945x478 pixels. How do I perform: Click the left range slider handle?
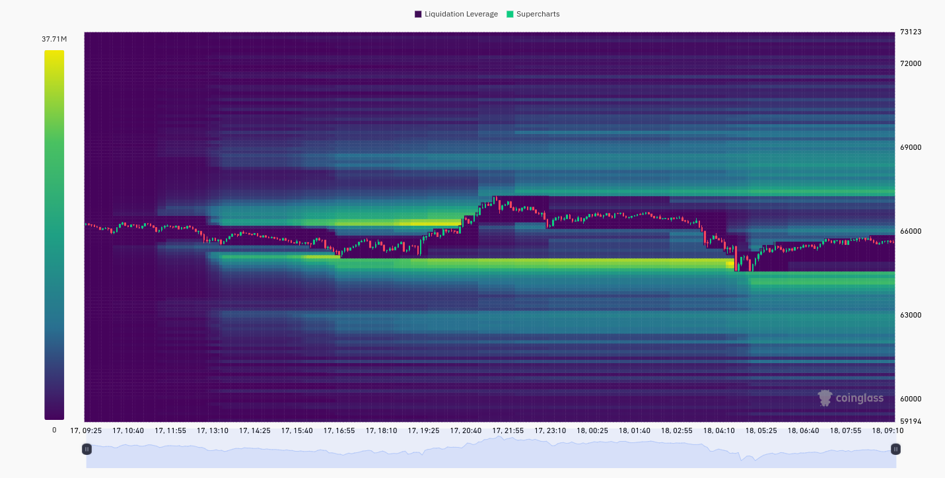pos(87,449)
